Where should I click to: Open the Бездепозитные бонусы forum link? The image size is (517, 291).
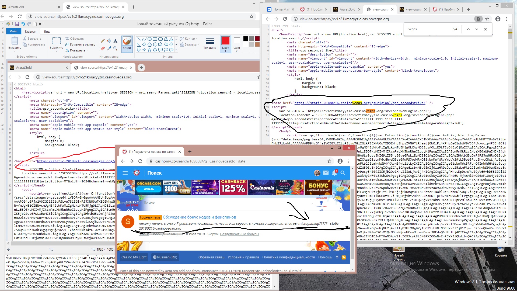point(239,234)
